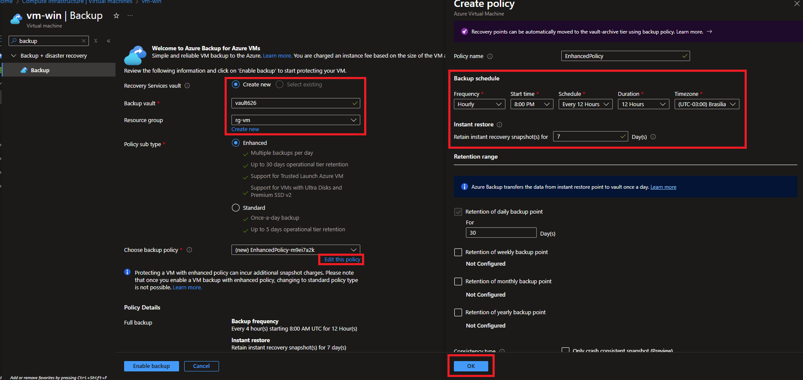
Task: Open Learn more link in enhanced policy note
Action: [x=187, y=288]
